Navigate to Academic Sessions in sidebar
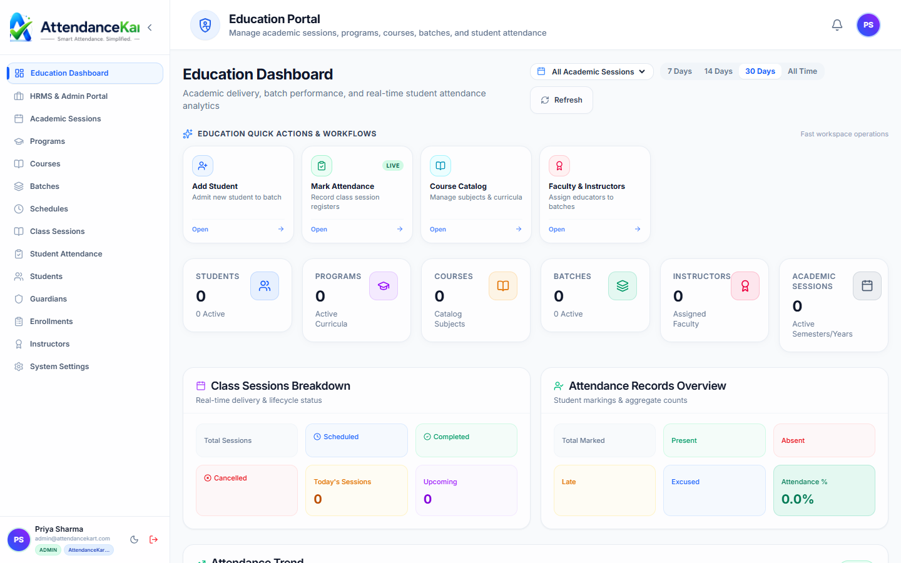The image size is (901, 563). pos(85,119)
